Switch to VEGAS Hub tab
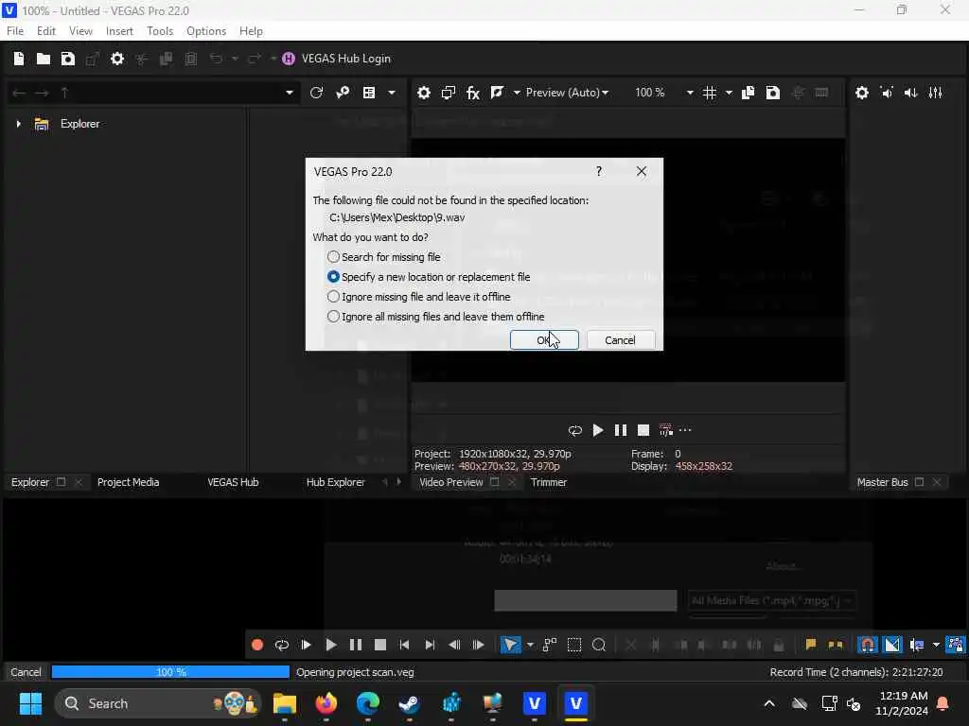The image size is (969, 726). click(233, 482)
